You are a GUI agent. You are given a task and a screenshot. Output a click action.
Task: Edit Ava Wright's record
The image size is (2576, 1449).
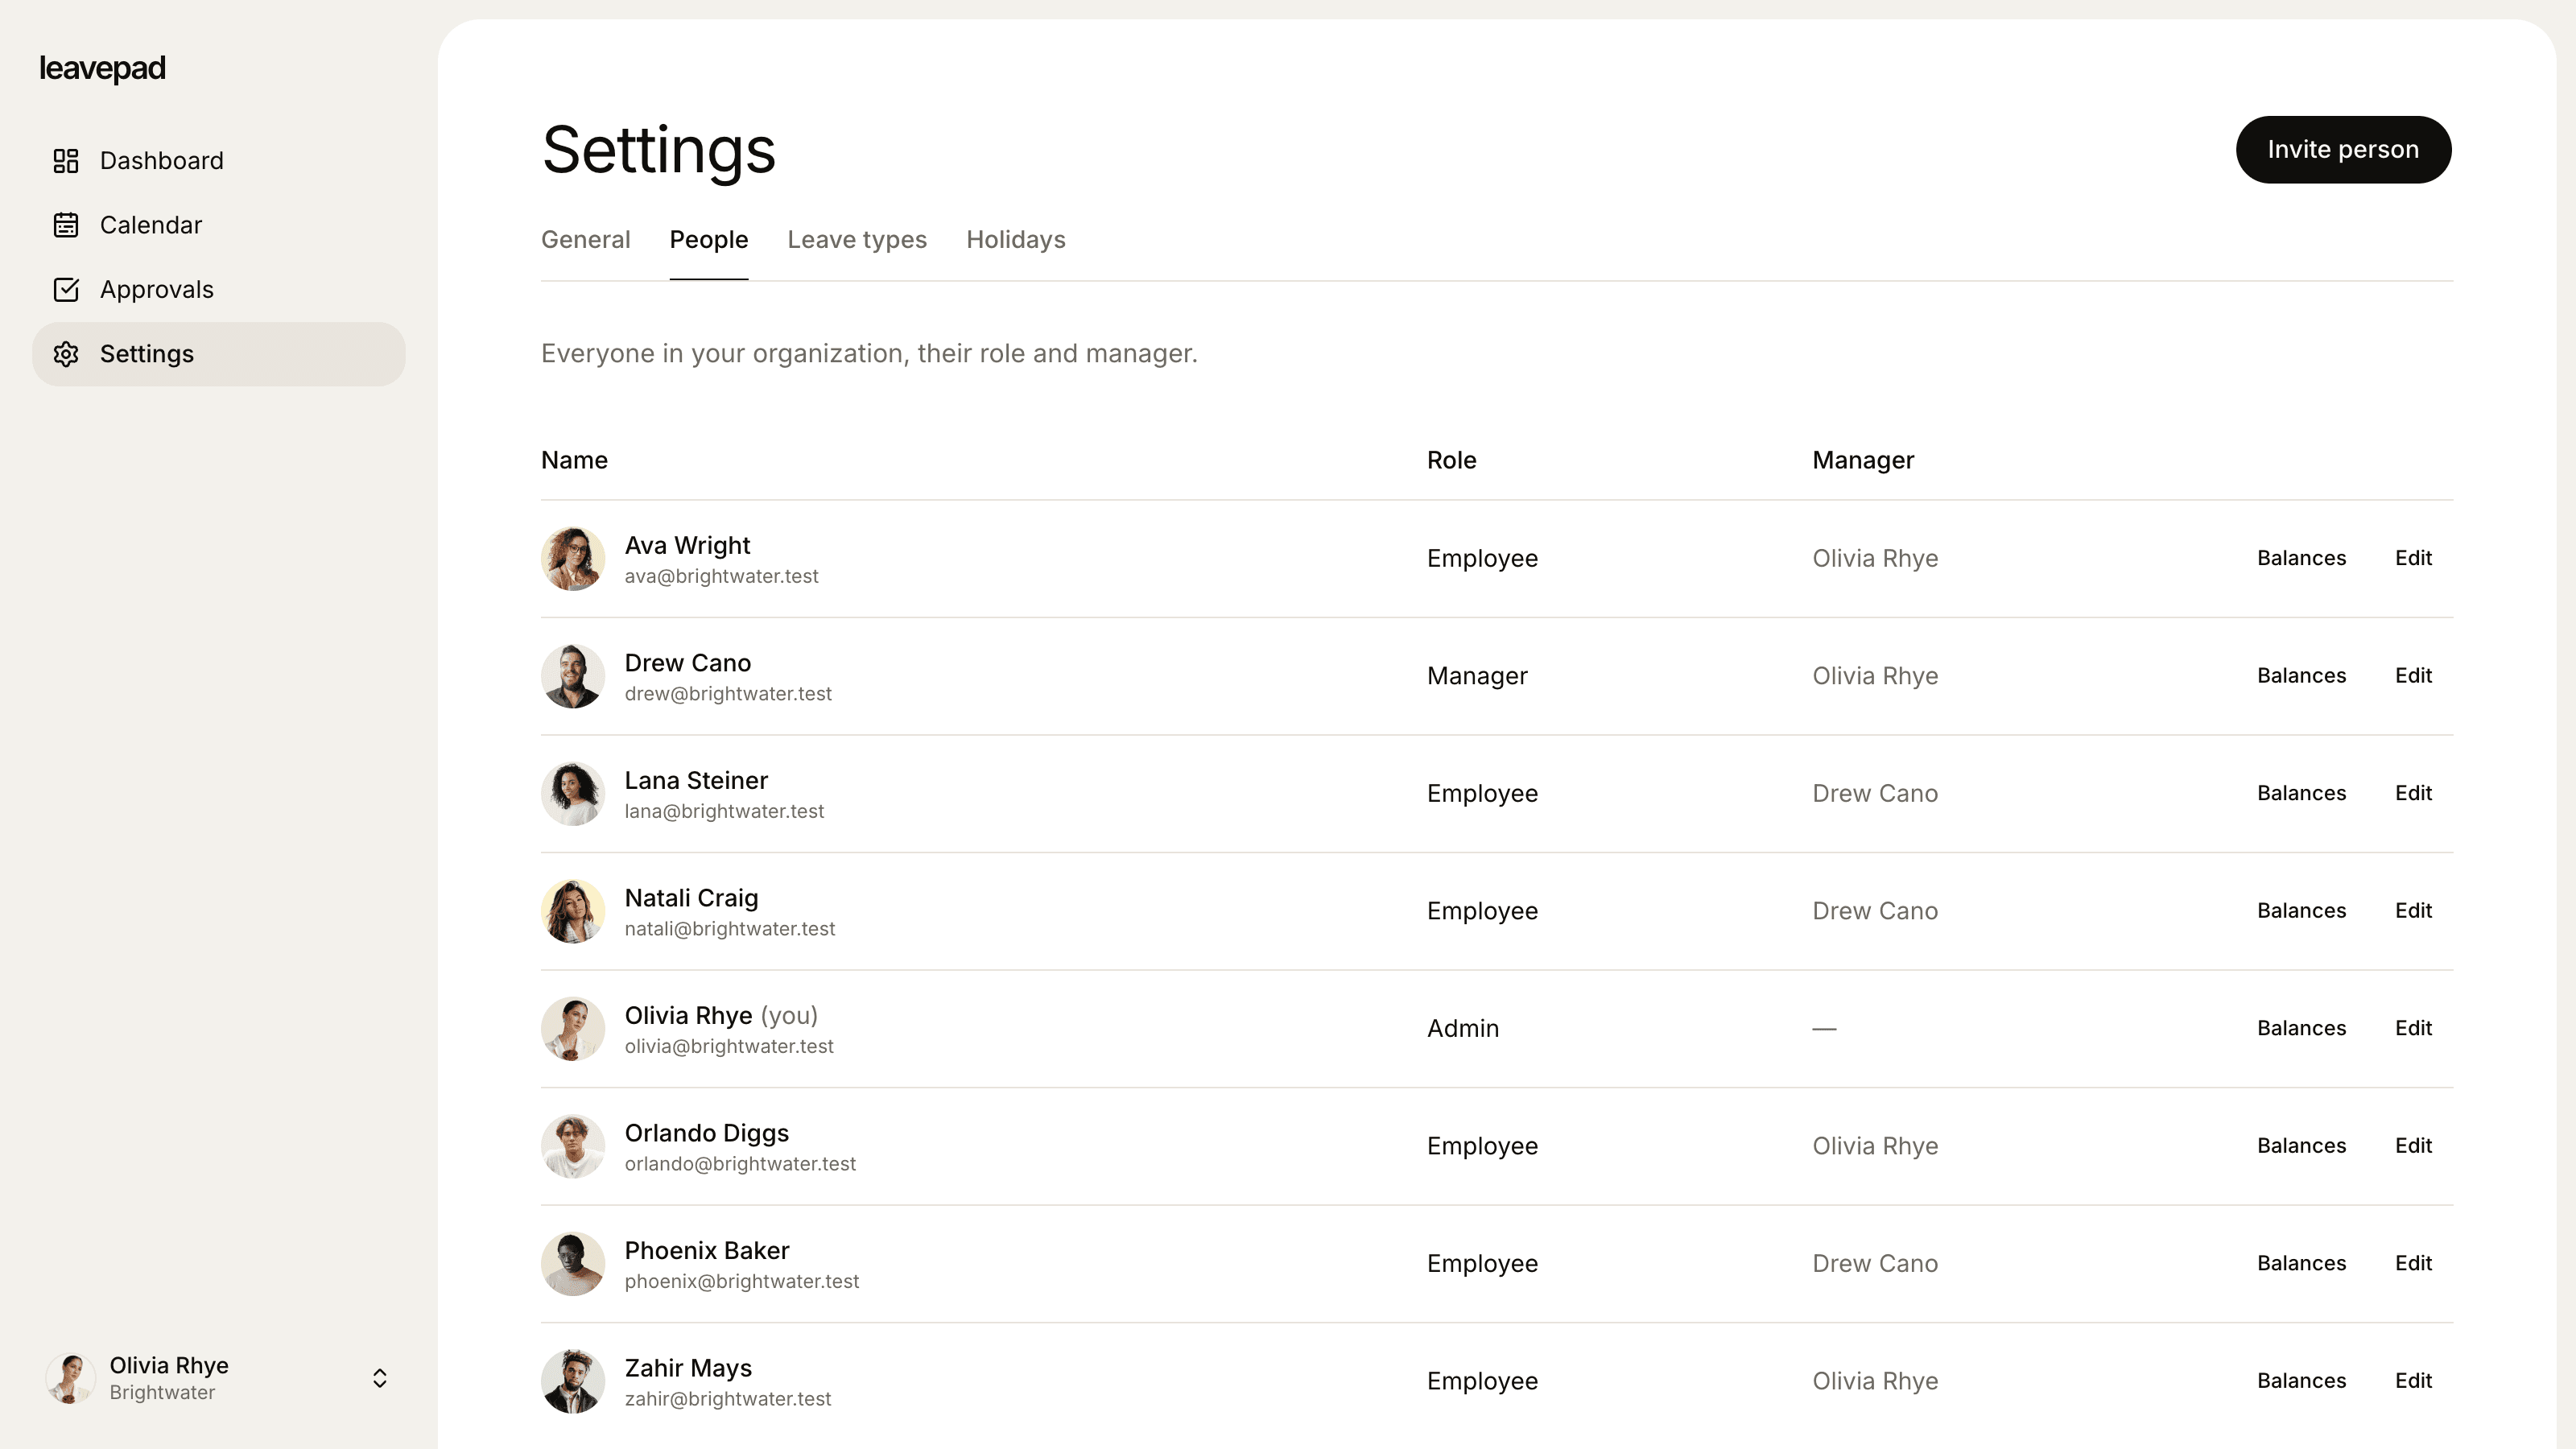click(x=2413, y=558)
